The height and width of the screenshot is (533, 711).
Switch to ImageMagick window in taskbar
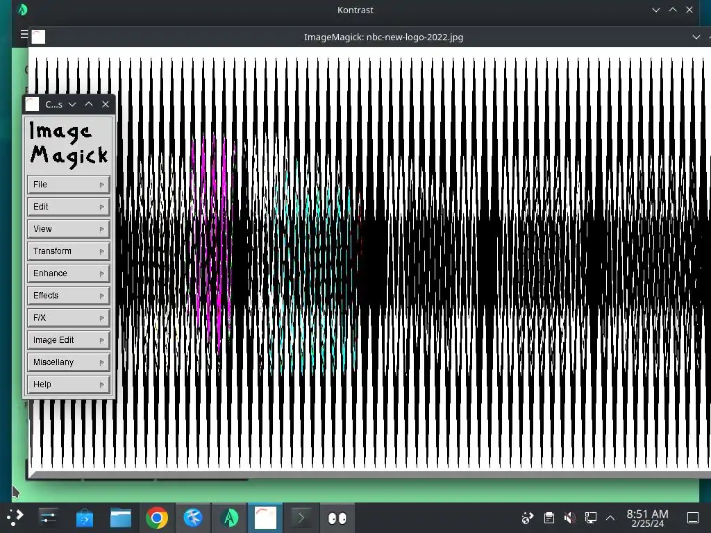click(x=265, y=518)
